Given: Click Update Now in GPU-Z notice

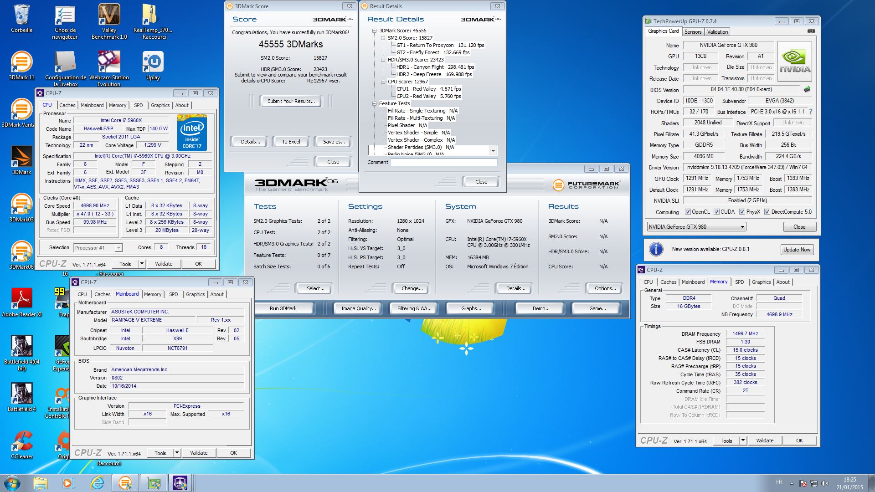Looking at the screenshot, I should (x=797, y=250).
